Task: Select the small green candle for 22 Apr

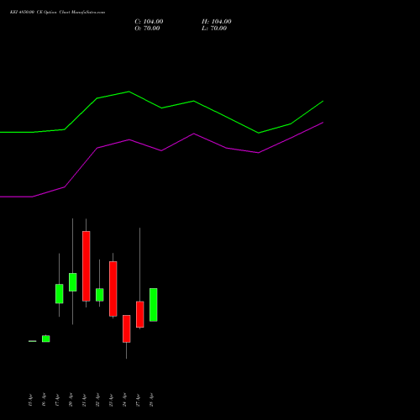Action: [100, 295]
